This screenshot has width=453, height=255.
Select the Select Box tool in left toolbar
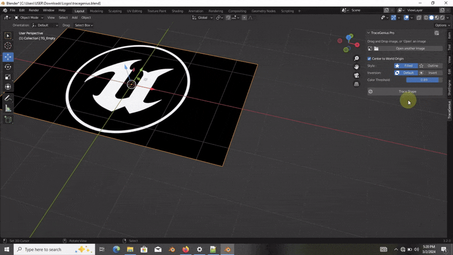8,36
